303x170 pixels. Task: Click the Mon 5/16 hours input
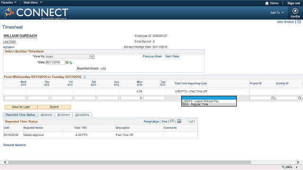pos(131,98)
